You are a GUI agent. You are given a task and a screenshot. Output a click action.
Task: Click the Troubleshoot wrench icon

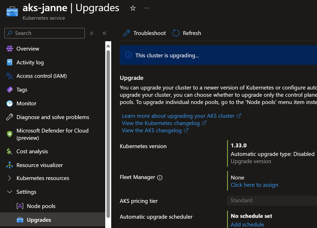click(x=127, y=33)
